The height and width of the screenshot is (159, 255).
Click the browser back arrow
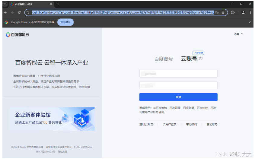(5, 12)
